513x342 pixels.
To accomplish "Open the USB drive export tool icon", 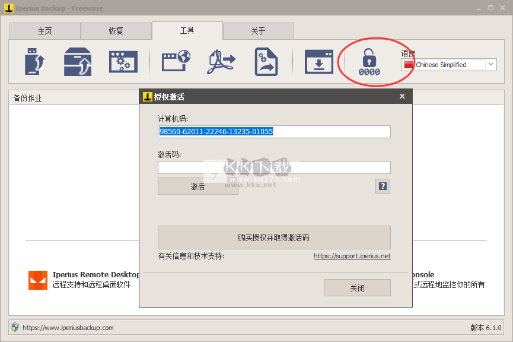I will (35, 62).
